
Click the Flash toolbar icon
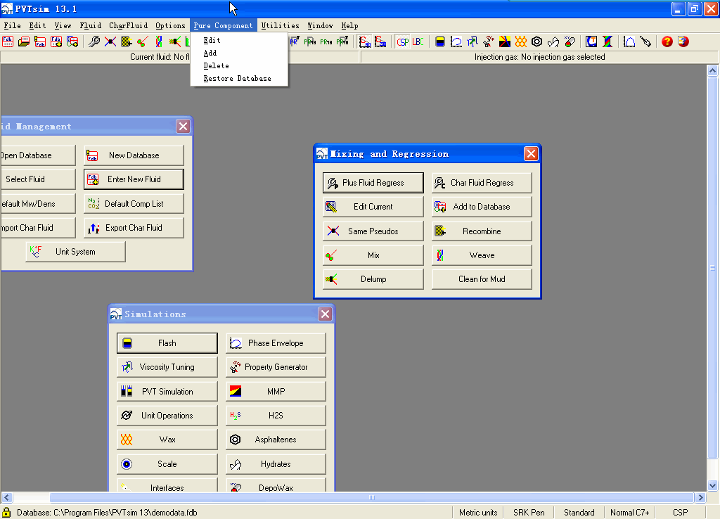click(x=440, y=41)
